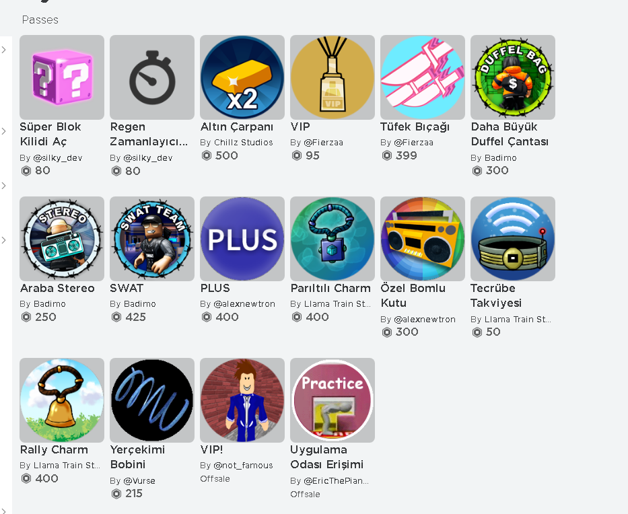
Task: Select the Parıltılı Charm necklace icon
Action: tap(333, 239)
